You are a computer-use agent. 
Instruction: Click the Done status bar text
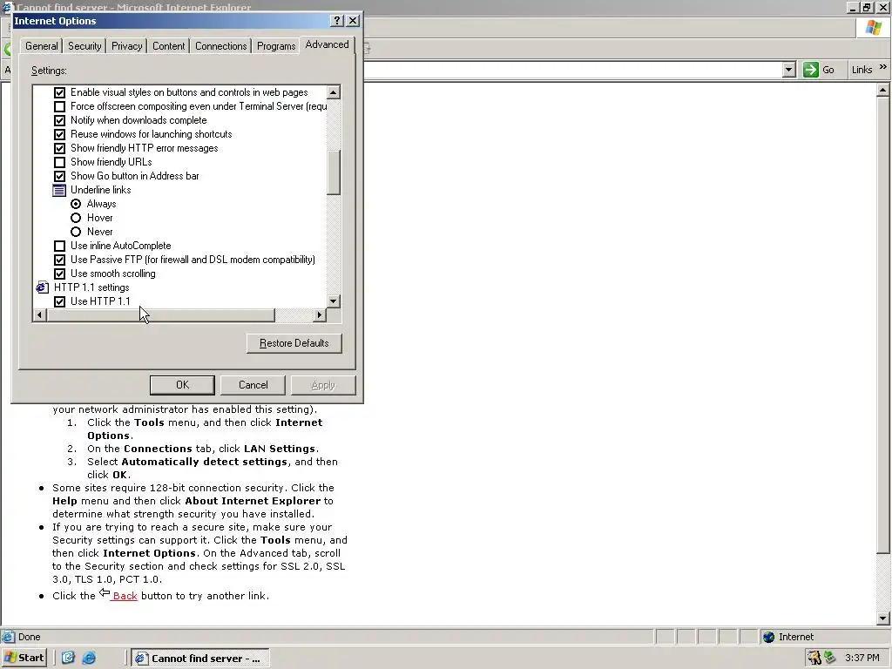30,637
